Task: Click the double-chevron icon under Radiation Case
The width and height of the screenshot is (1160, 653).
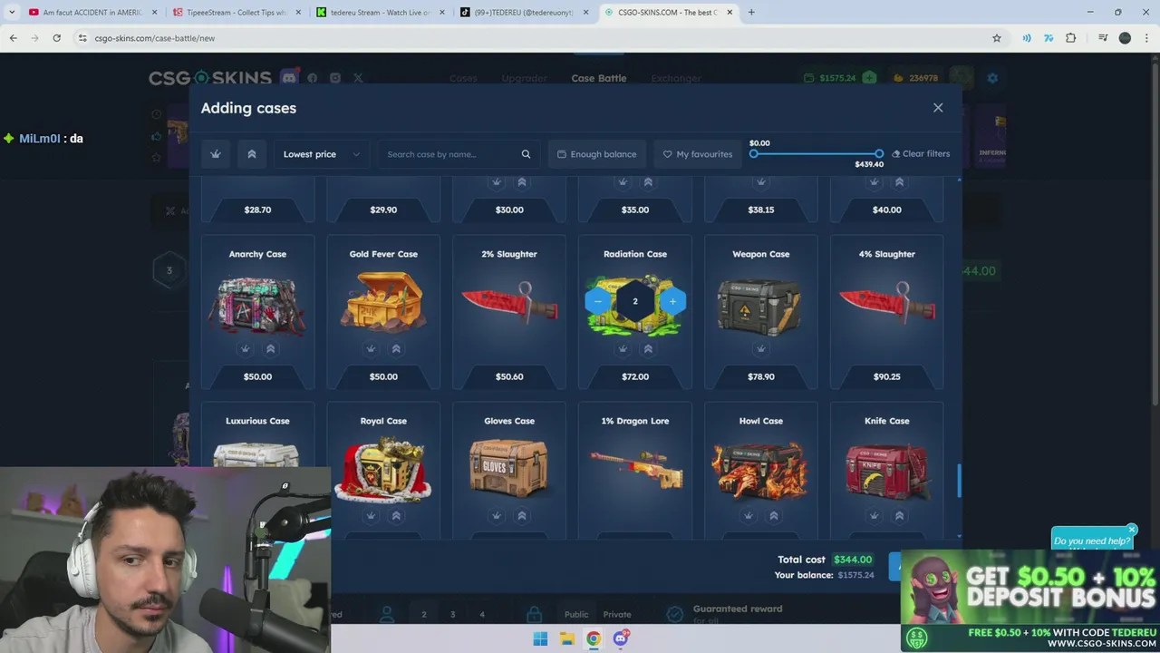Action: [x=648, y=349]
